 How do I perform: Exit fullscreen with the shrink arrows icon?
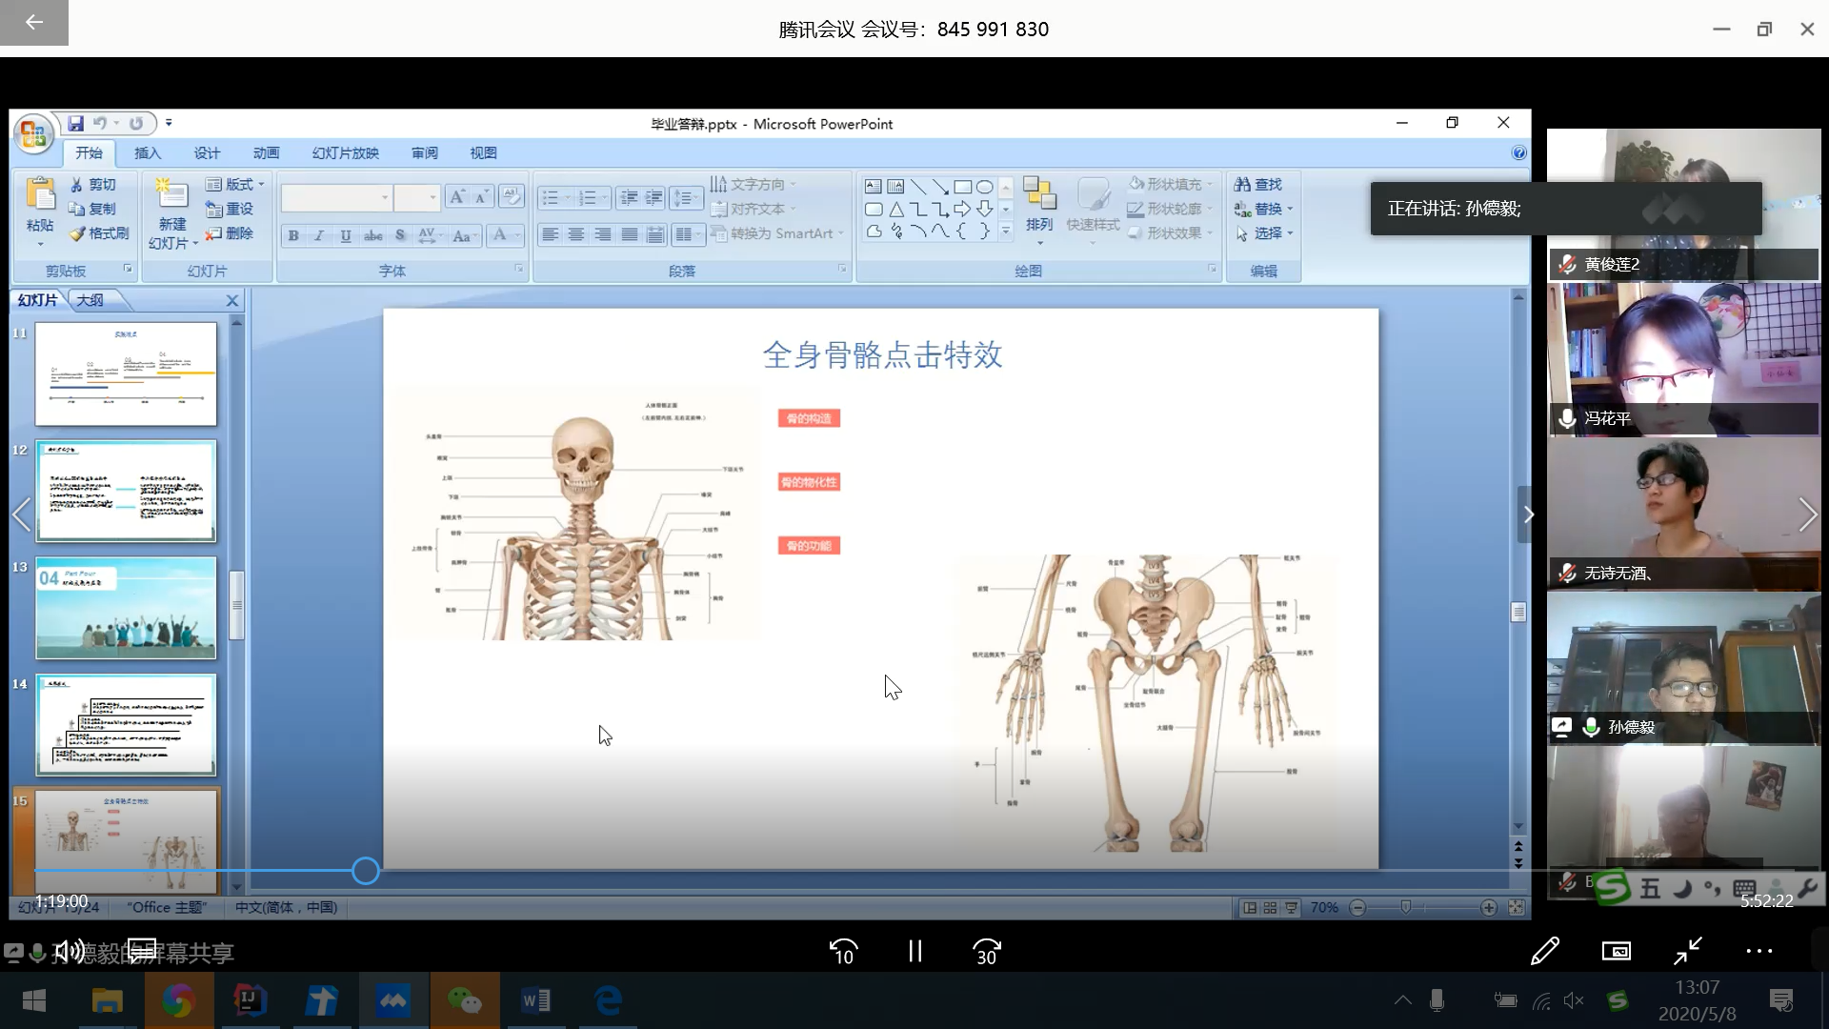1688,951
